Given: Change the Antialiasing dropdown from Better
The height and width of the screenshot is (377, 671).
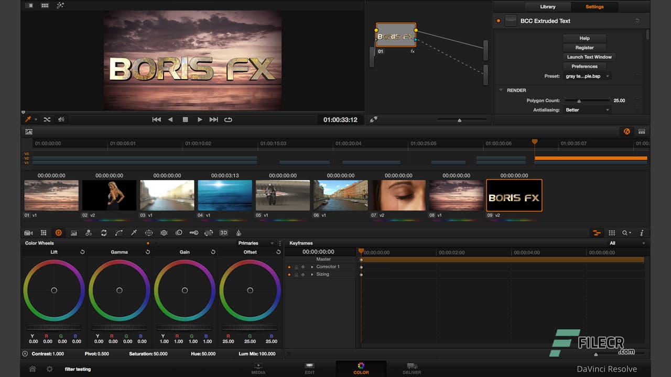Looking at the screenshot, I should [587, 110].
